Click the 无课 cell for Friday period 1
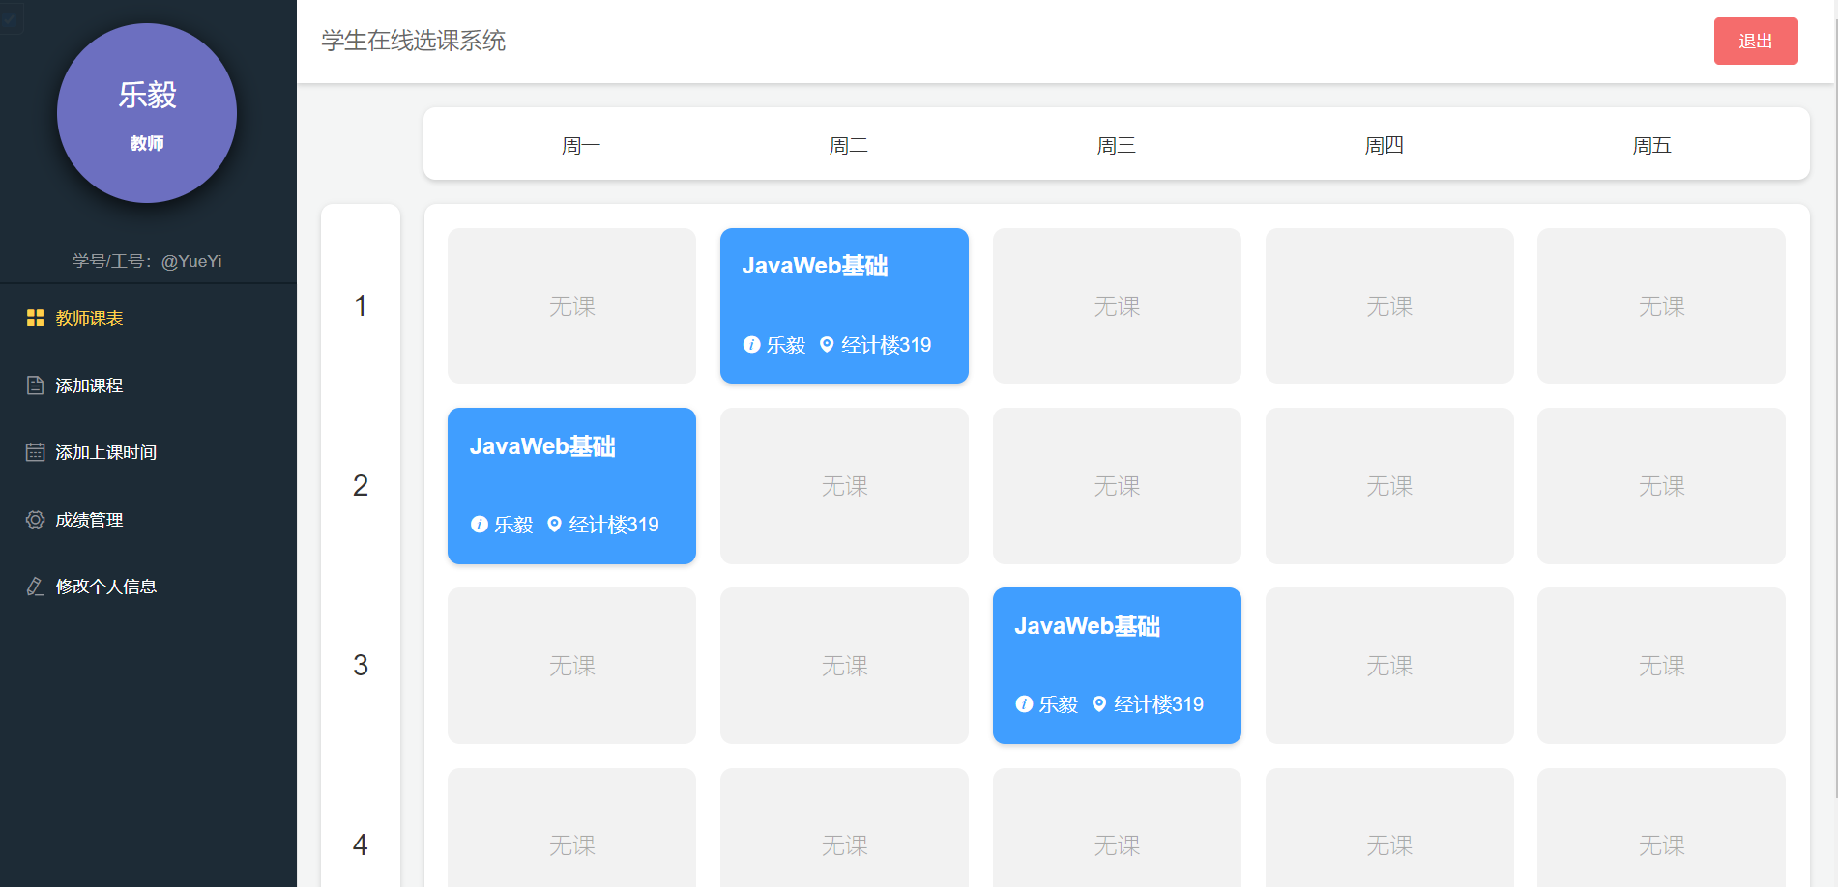The width and height of the screenshot is (1838, 887). (x=1661, y=305)
